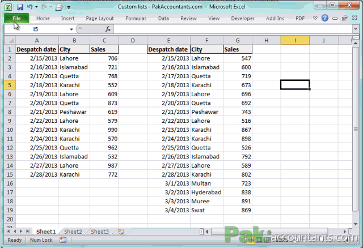This screenshot has height=248, width=363.
Task: Click the Excel application icon in title bar
Action: pos(8,7)
